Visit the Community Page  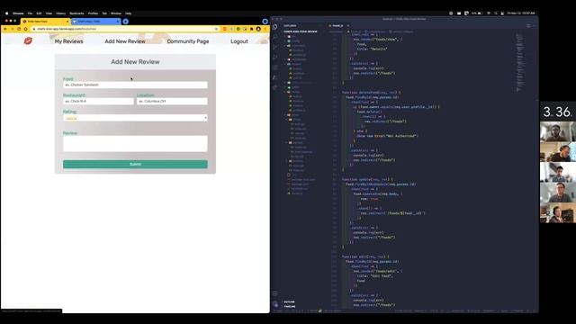188,41
